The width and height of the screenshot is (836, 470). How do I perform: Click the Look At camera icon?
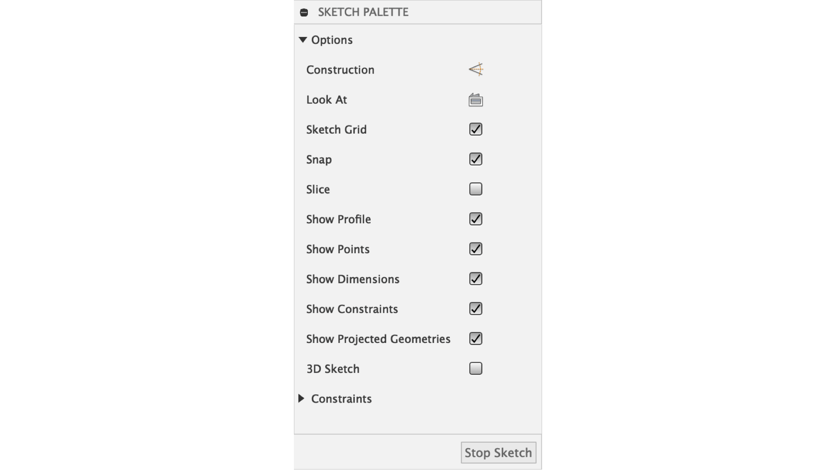(x=476, y=100)
